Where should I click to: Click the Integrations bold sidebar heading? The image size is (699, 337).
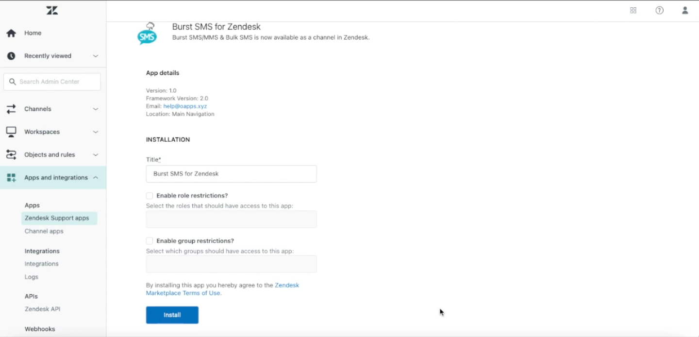click(x=42, y=251)
